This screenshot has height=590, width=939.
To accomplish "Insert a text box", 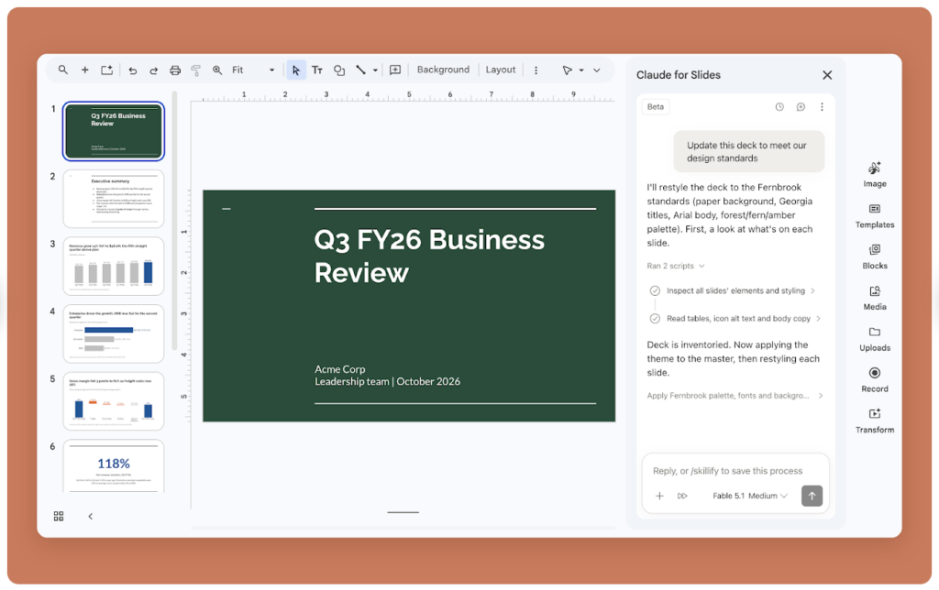I will [x=317, y=70].
